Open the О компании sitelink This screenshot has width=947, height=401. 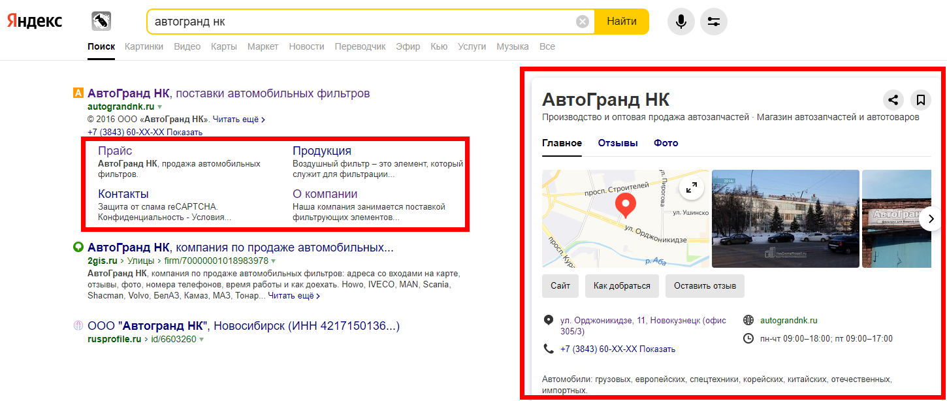pos(325,194)
